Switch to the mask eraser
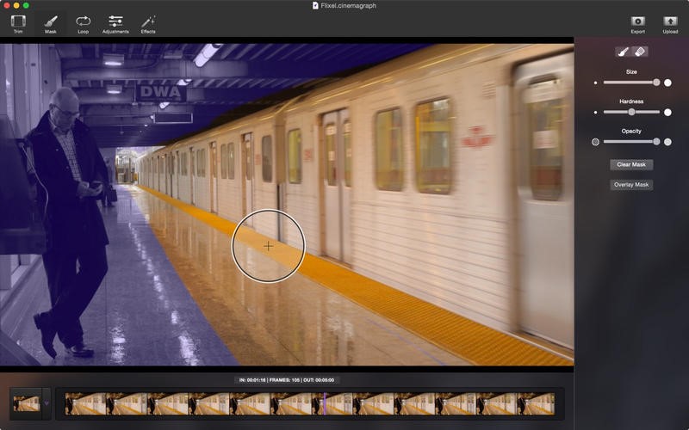689x430 pixels. tap(639, 52)
